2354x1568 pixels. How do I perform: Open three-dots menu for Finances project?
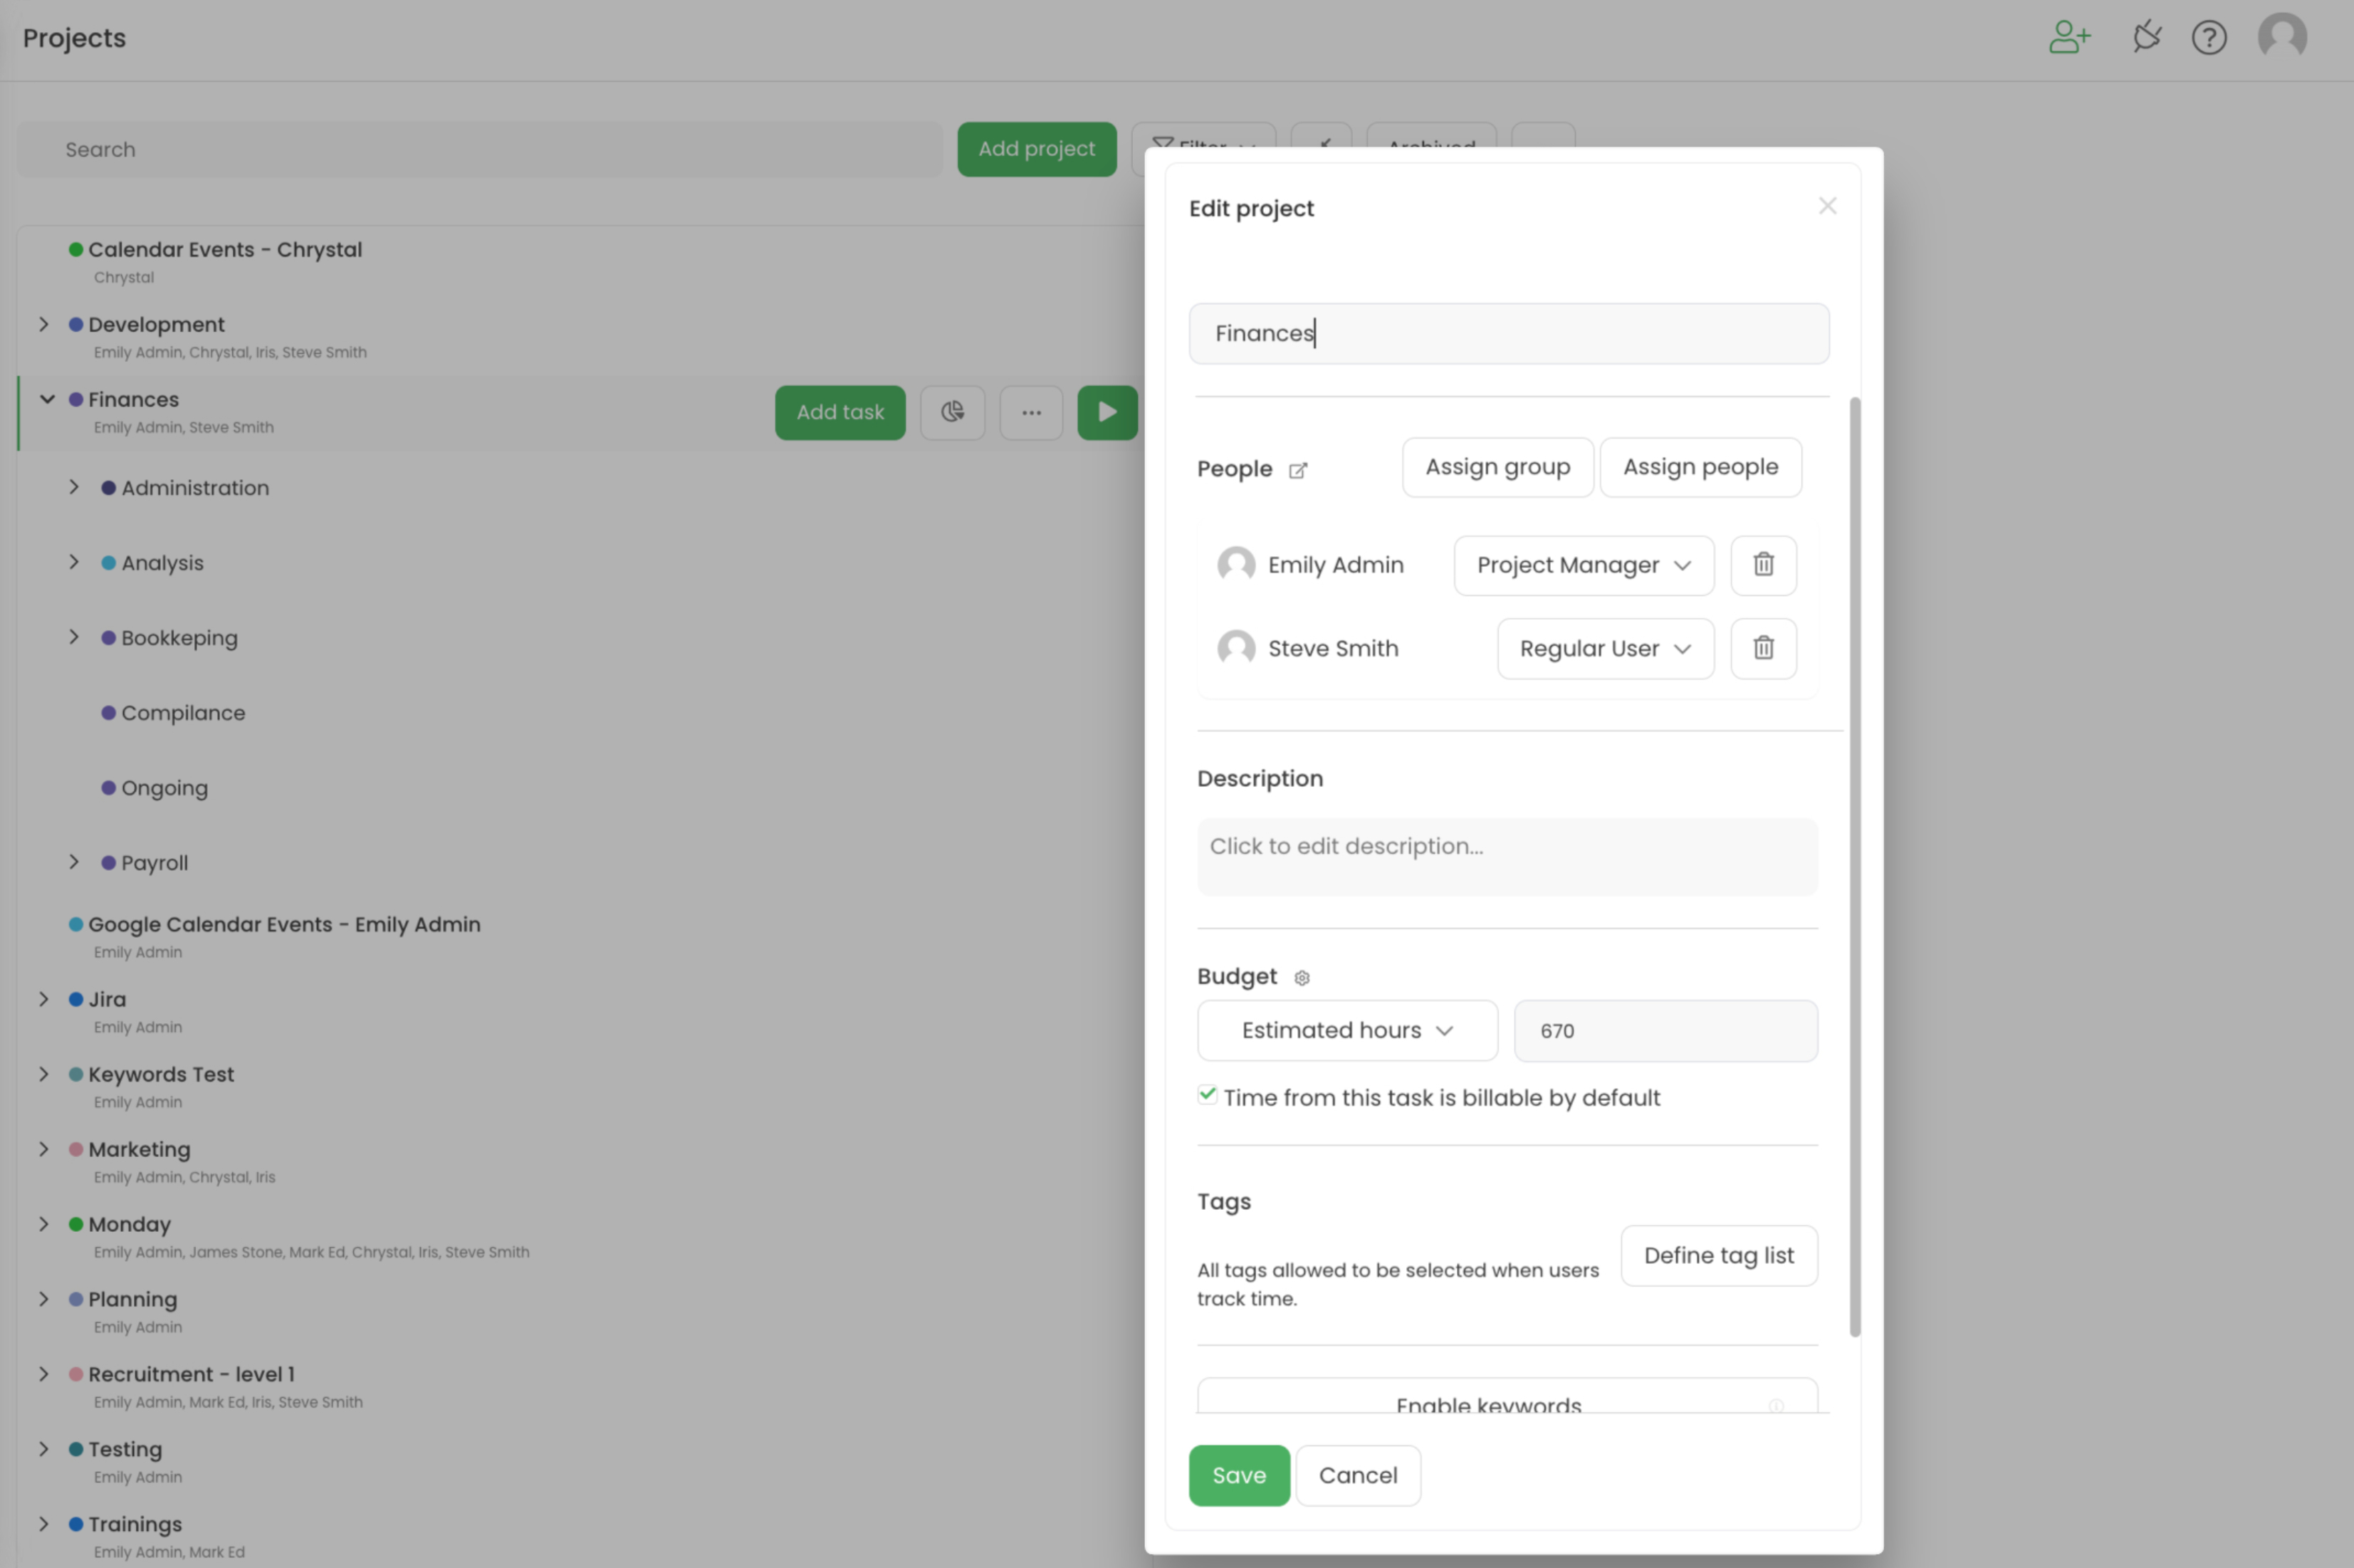coord(1031,412)
